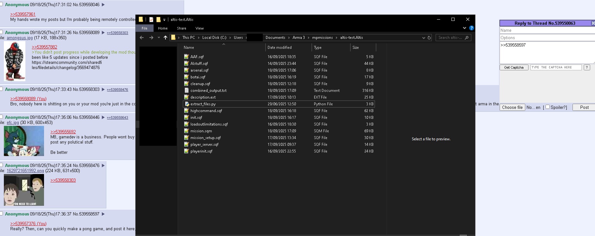The image size is (595, 236).
Task: Click the Properties quick access toolbar icon
Action: 151,20
